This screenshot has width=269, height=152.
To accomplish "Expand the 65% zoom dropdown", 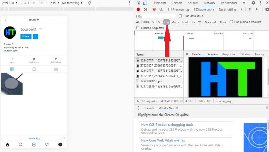I will pos(55,3).
